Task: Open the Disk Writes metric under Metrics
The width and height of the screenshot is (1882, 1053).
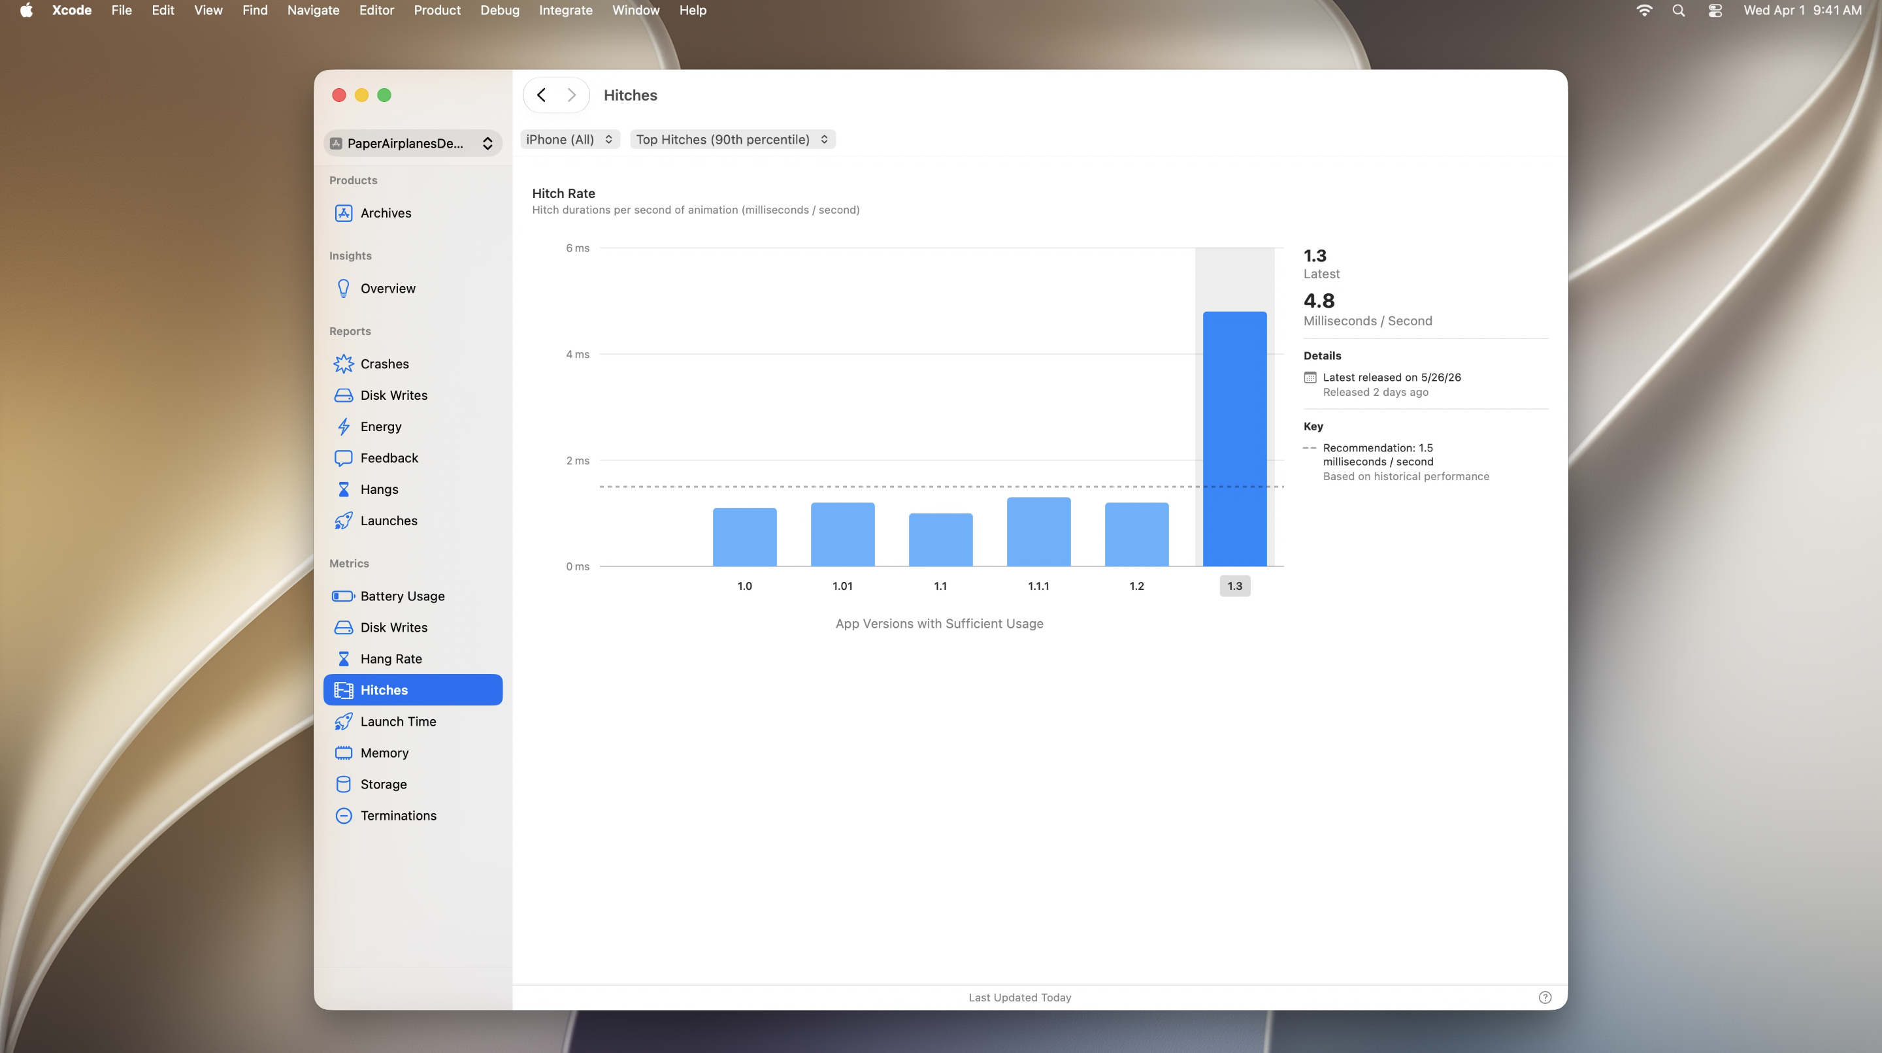Action: [413, 626]
